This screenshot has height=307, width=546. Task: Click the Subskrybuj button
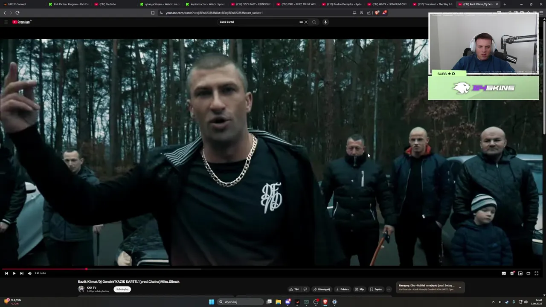tap(122, 289)
